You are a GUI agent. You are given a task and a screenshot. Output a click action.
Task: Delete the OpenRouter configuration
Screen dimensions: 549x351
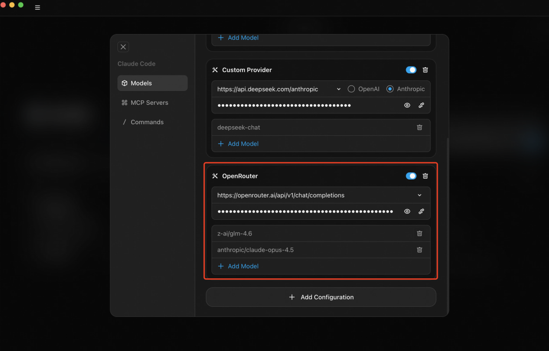[425, 176]
